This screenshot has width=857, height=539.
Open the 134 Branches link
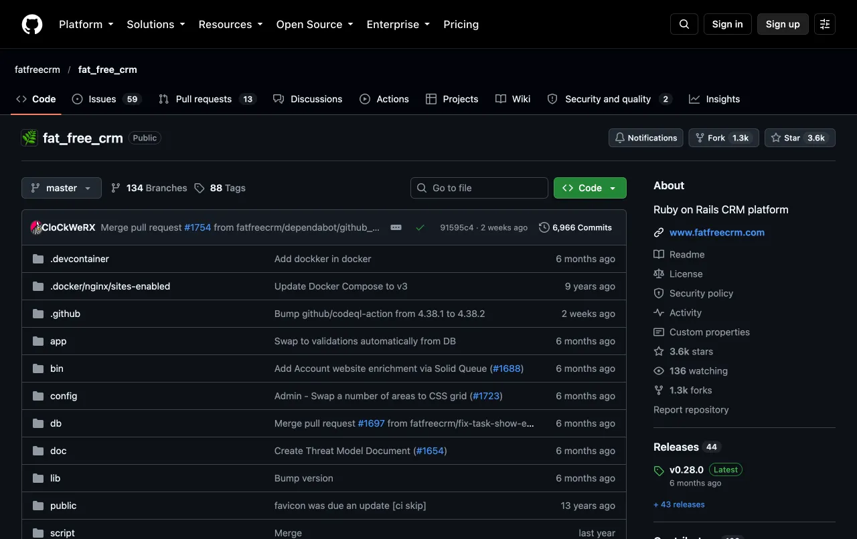point(149,188)
